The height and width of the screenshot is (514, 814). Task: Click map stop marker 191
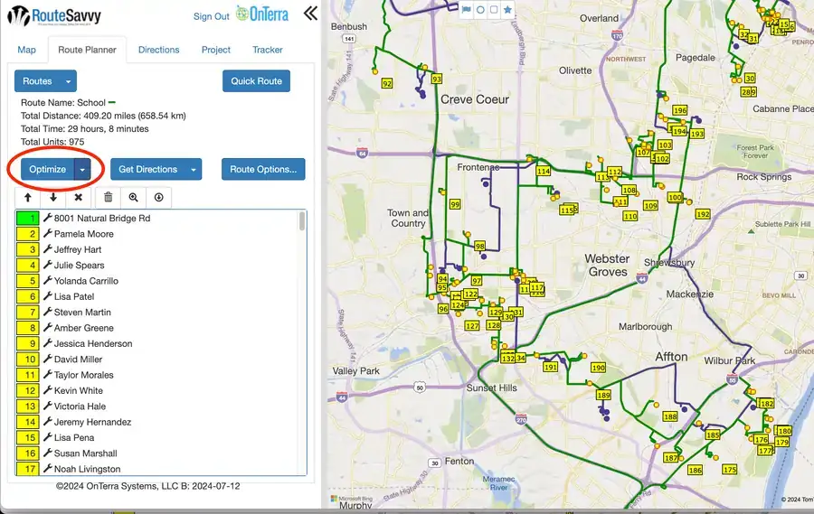[550, 367]
